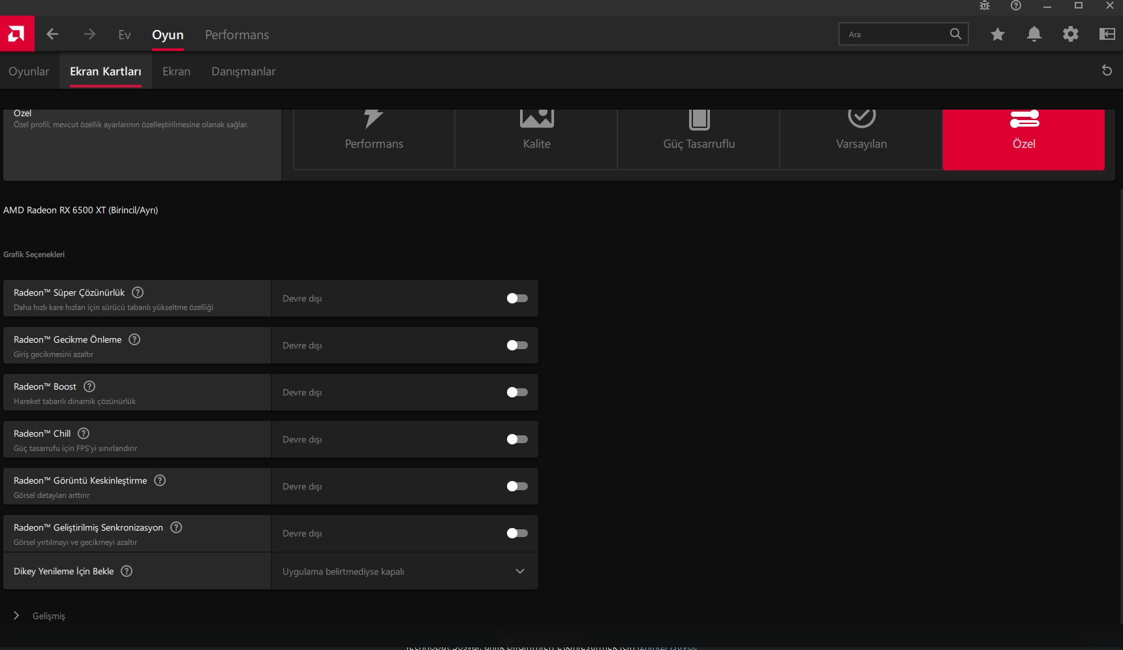Minimize the Radeon Software window
The width and height of the screenshot is (1123, 650).
(1047, 6)
